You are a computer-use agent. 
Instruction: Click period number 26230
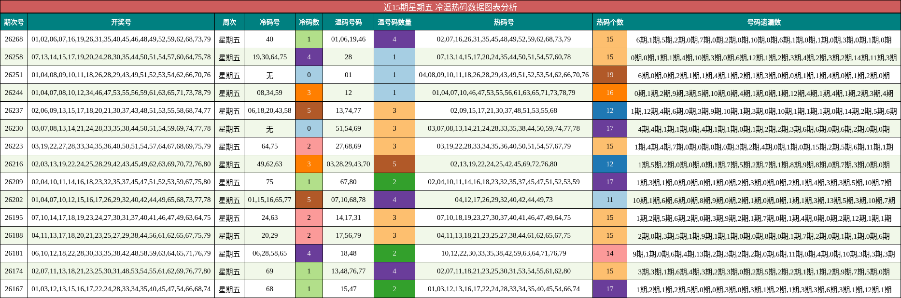(14, 128)
